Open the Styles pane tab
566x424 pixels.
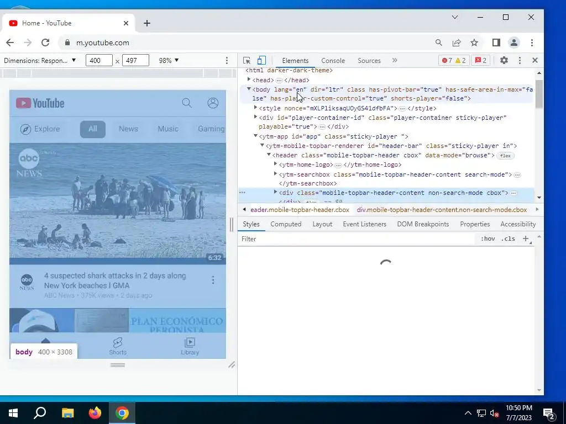point(251,224)
